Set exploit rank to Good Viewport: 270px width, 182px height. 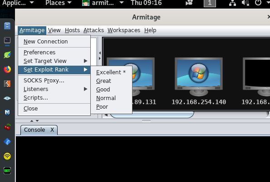112,89
